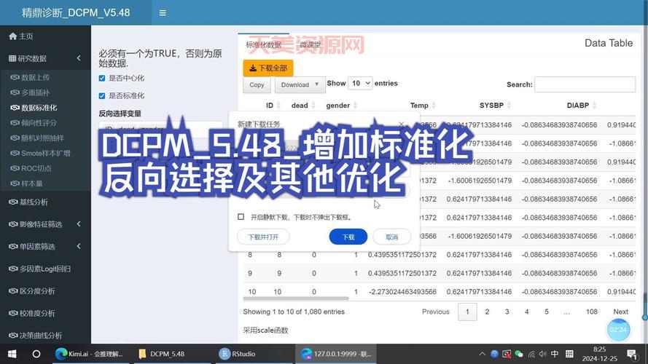Image resolution: width=648 pixels, height=364 pixels.
Task: Sort table by Temp column
Action: pos(423,106)
